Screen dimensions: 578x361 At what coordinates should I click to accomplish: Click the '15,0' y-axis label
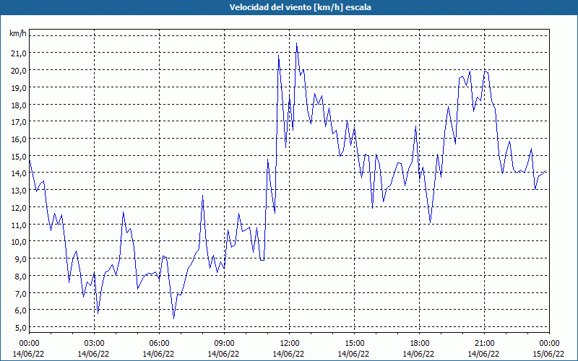[x=19, y=156]
